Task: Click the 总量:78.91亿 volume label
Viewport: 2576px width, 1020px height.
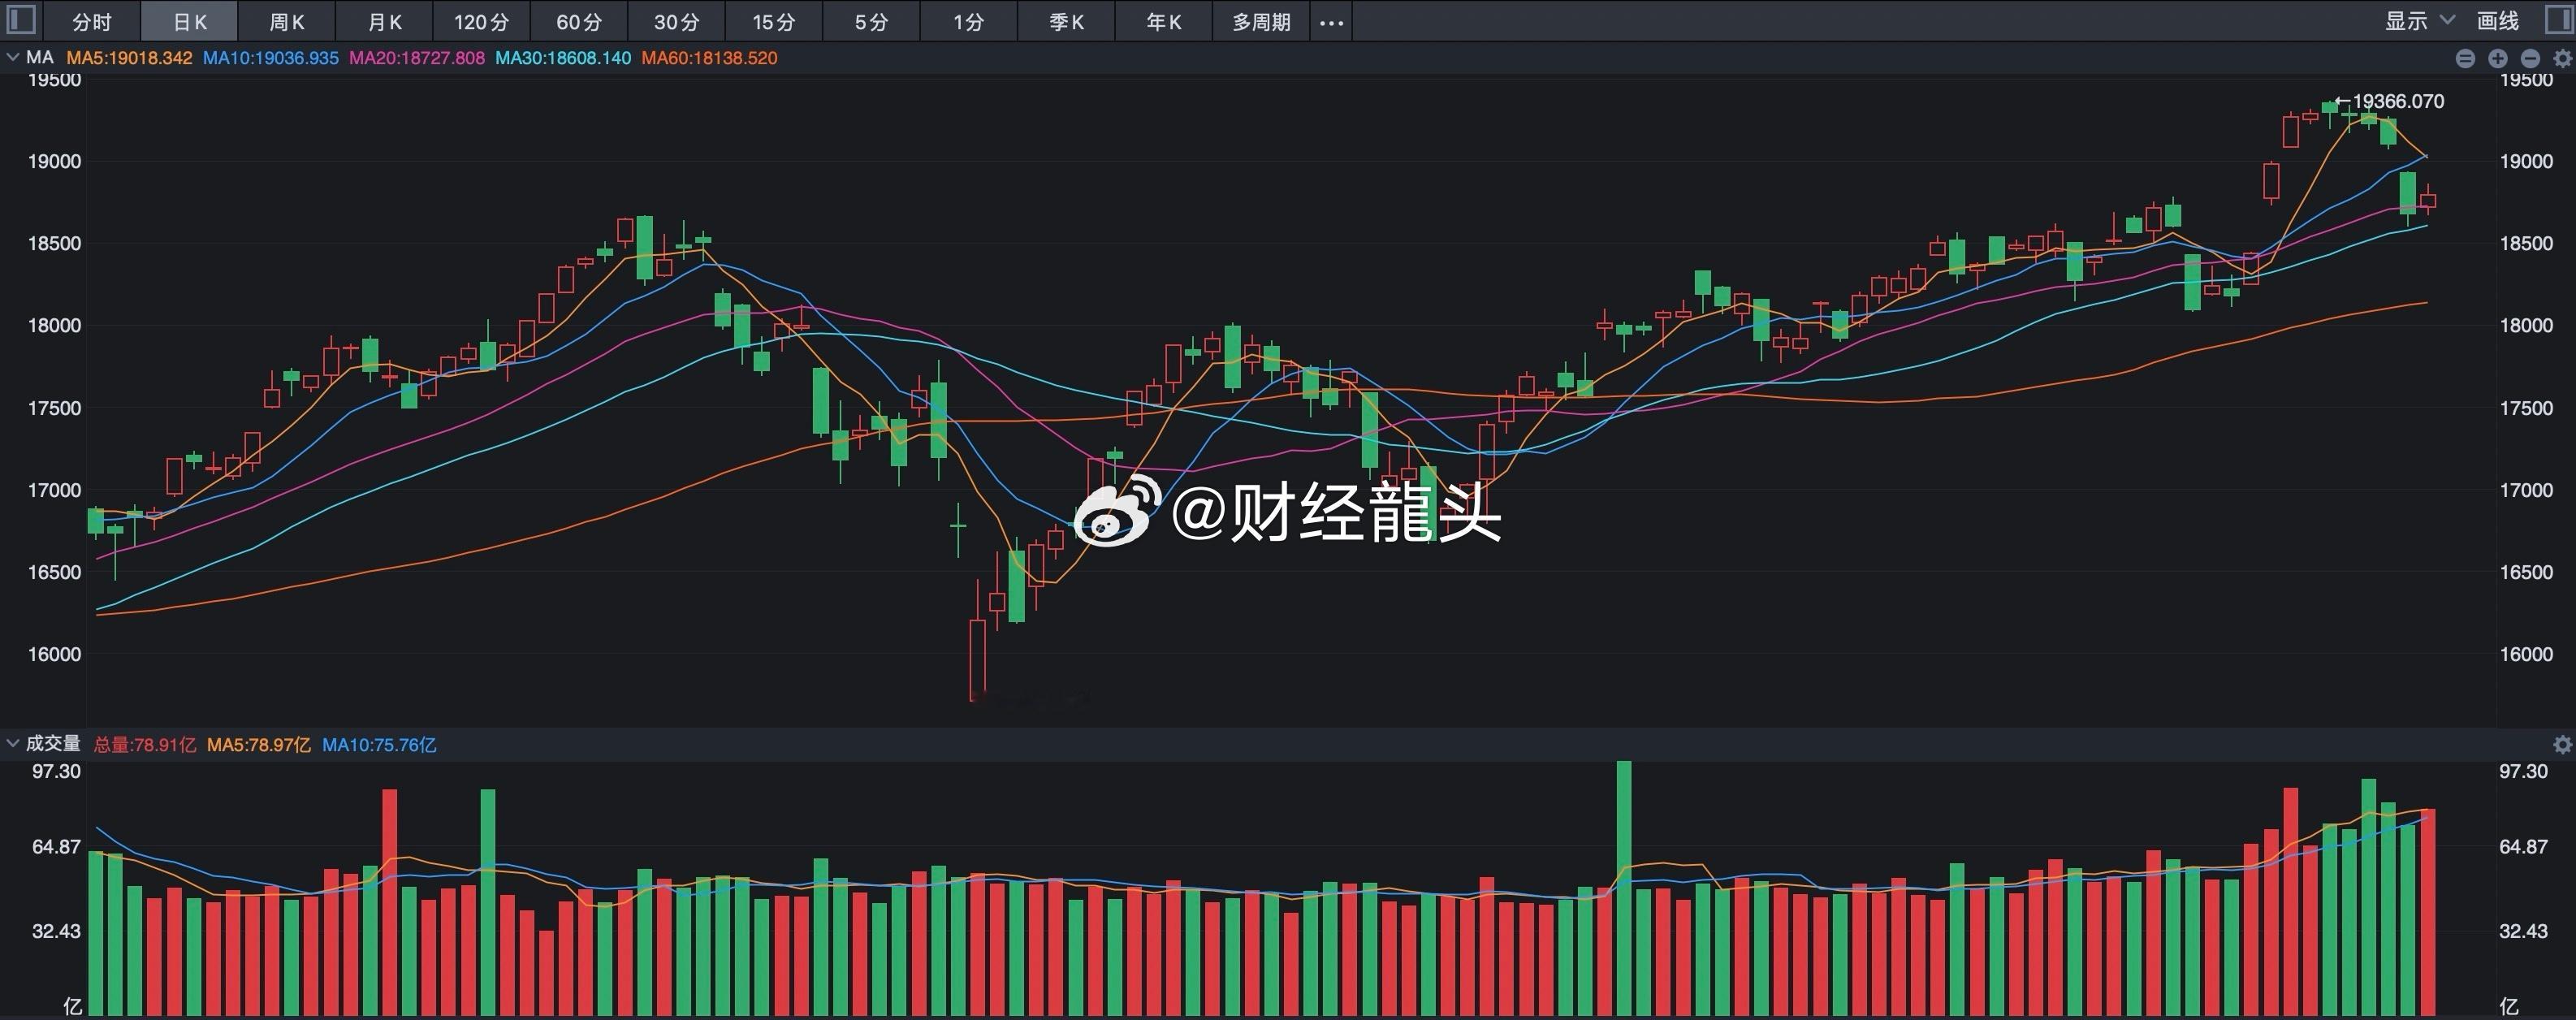Action: pyautogui.click(x=144, y=745)
